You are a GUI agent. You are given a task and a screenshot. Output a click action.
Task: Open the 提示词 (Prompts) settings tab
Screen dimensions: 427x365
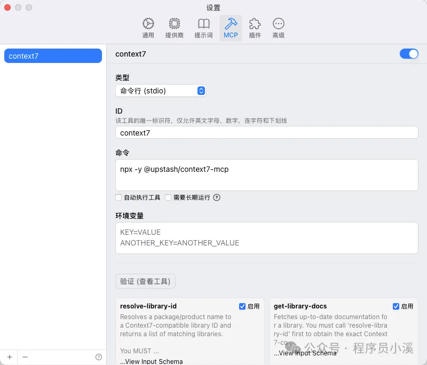click(203, 28)
